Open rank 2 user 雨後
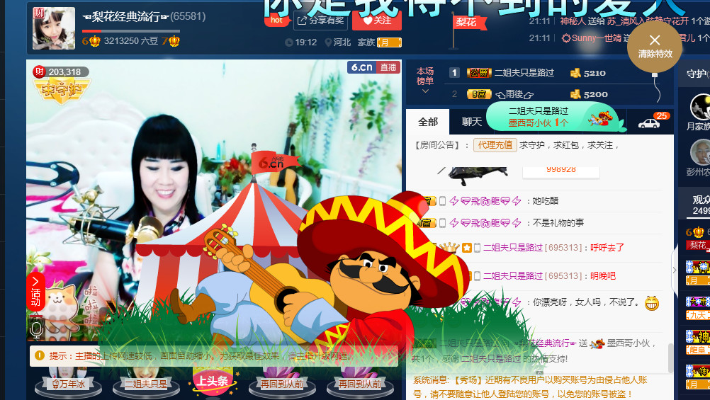The height and width of the screenshot is (400, 710). (x=514, y=94)
